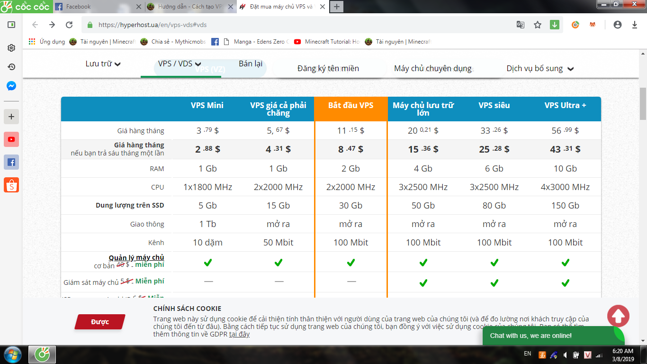Open the Bán lại menu item
Viewport: 647px width, 364px height.
[x=251, y=64]
